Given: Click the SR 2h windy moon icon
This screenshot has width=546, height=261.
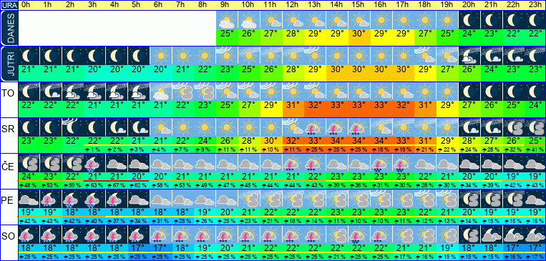Looking at the screenshot, I should [73, 127].
